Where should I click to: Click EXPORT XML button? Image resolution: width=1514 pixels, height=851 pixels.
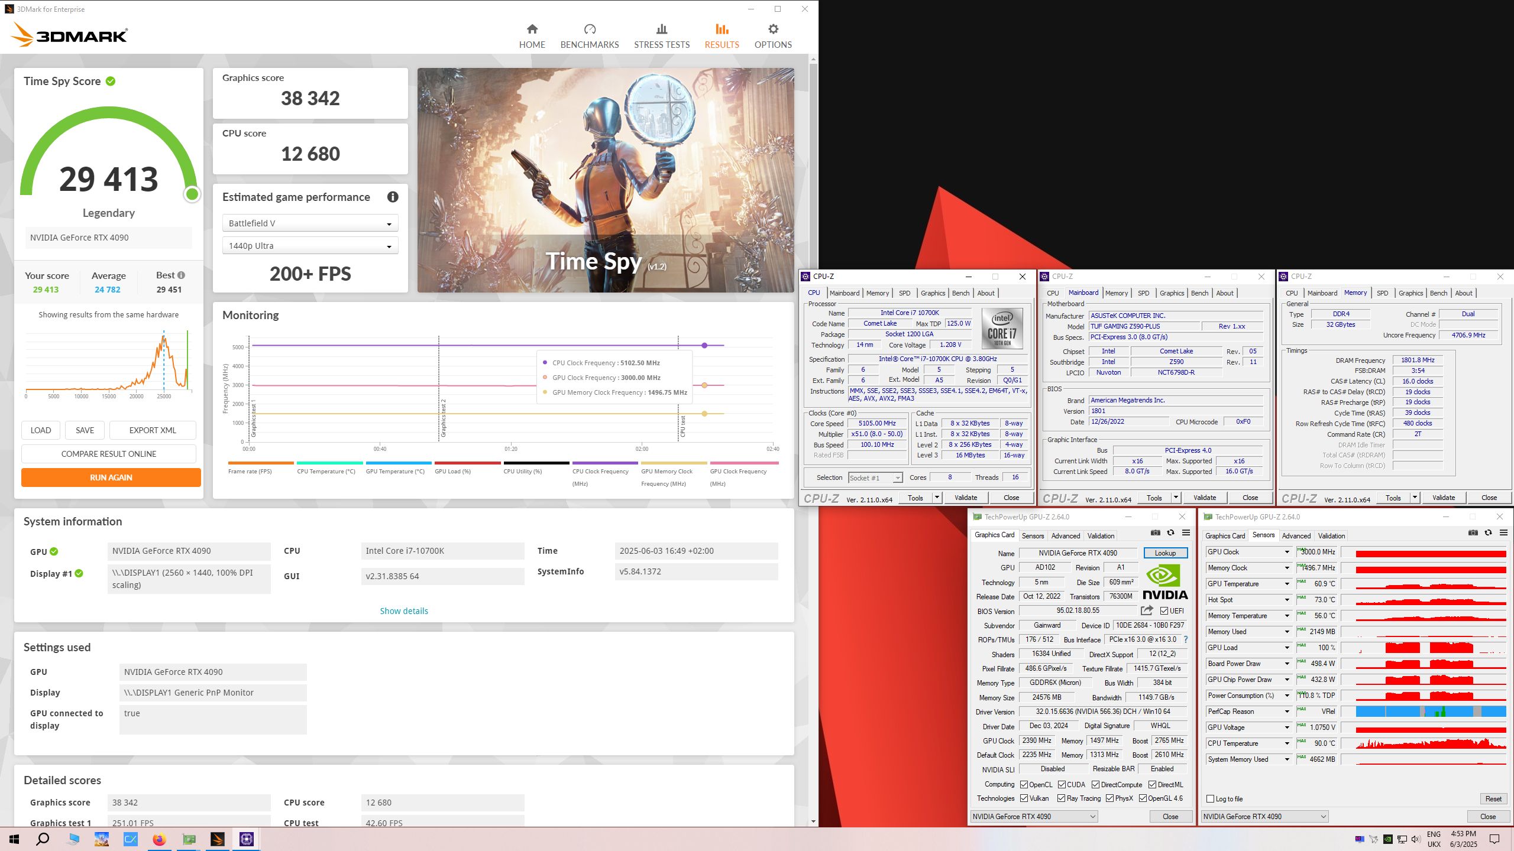pos(153,430)
